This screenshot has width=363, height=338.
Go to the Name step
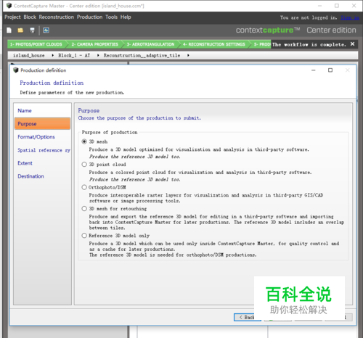click(42, 111)
